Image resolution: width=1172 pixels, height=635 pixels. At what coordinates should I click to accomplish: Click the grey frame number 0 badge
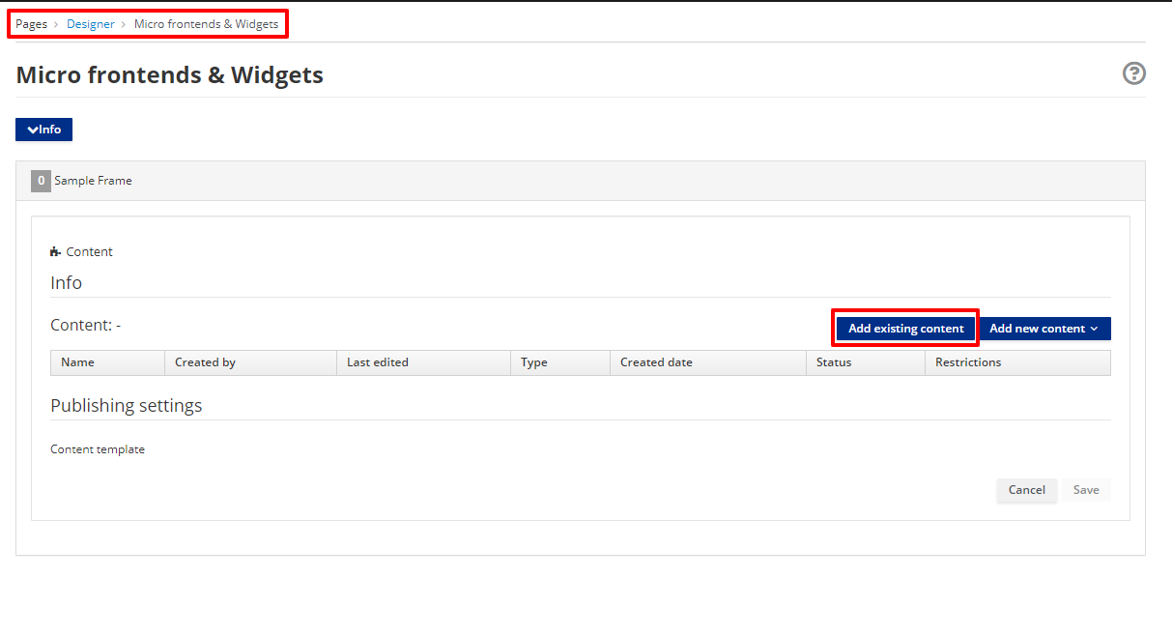[41, 181]
